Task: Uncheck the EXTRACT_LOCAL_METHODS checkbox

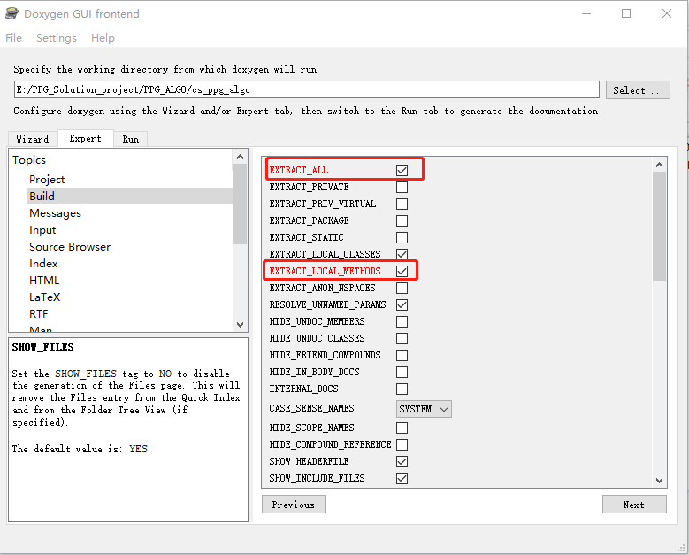Action: pos(402,271)
